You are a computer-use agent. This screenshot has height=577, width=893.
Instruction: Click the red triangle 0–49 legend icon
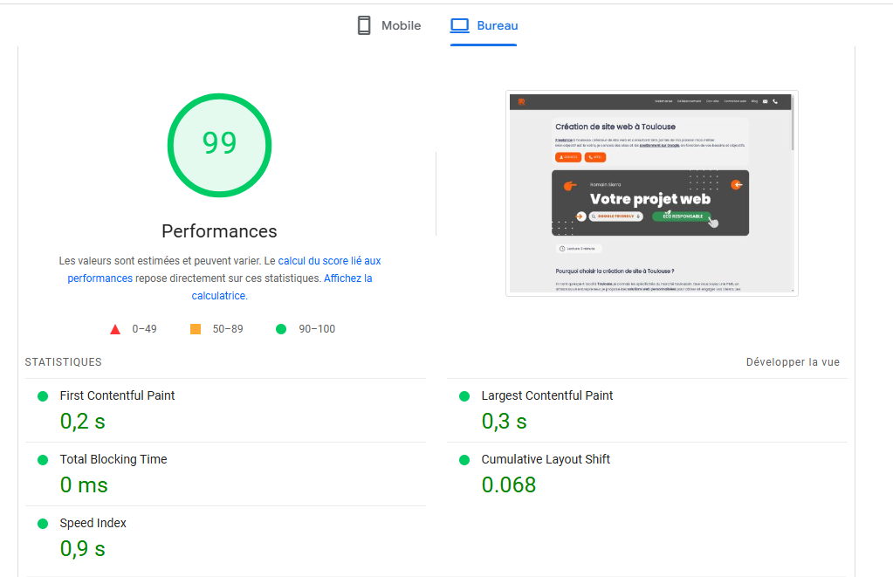pos(114,329)
